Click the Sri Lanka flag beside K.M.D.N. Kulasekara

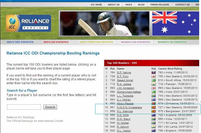click(154, 107)
